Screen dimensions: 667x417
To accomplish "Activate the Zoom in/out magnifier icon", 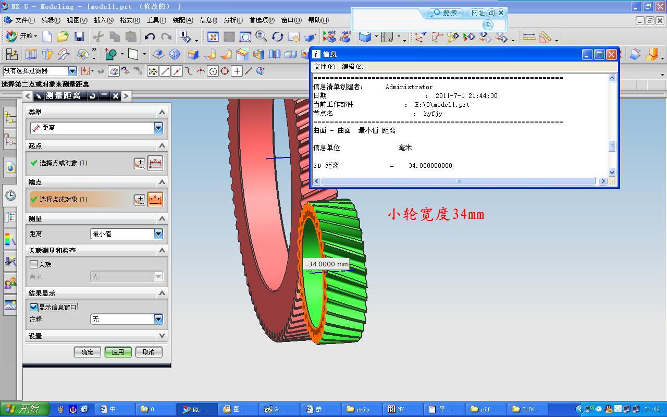I will (261, 36).
